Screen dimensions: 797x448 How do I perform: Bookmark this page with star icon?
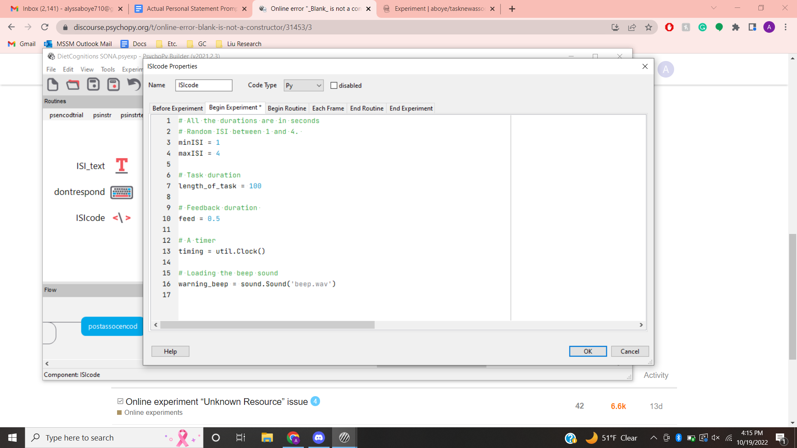coord(648,27)
